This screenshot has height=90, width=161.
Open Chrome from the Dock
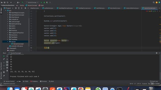click(x=81, y=89)
